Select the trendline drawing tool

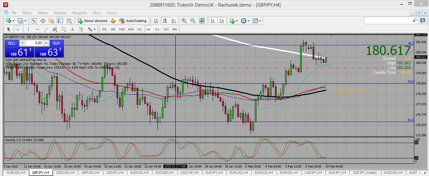click(46, 29)
